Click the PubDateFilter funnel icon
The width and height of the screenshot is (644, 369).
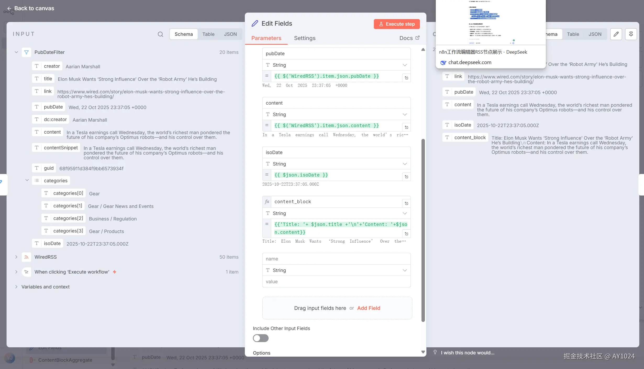(26, 52)
